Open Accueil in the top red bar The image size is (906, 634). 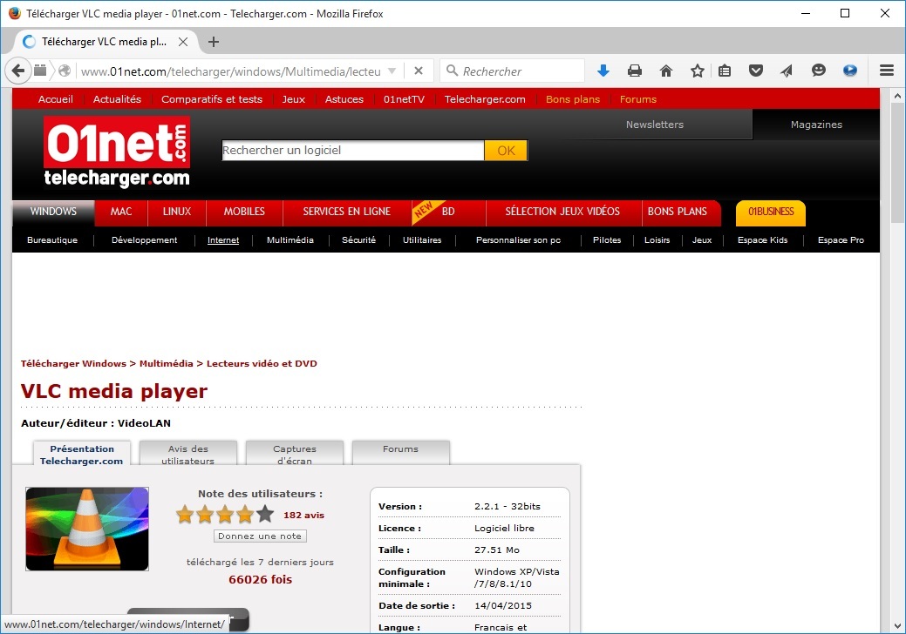(56, 99)
